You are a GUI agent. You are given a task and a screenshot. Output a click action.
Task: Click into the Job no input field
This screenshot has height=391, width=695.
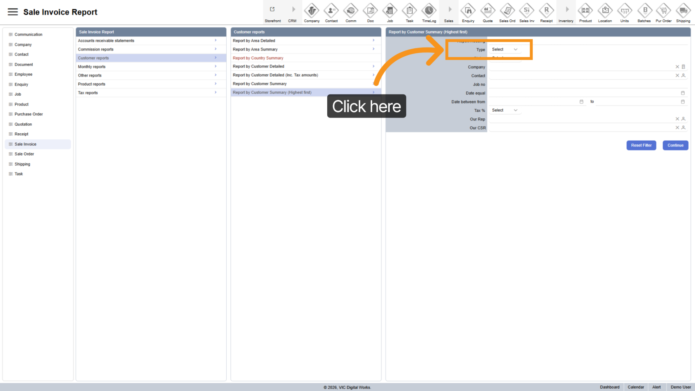point(587,84)
